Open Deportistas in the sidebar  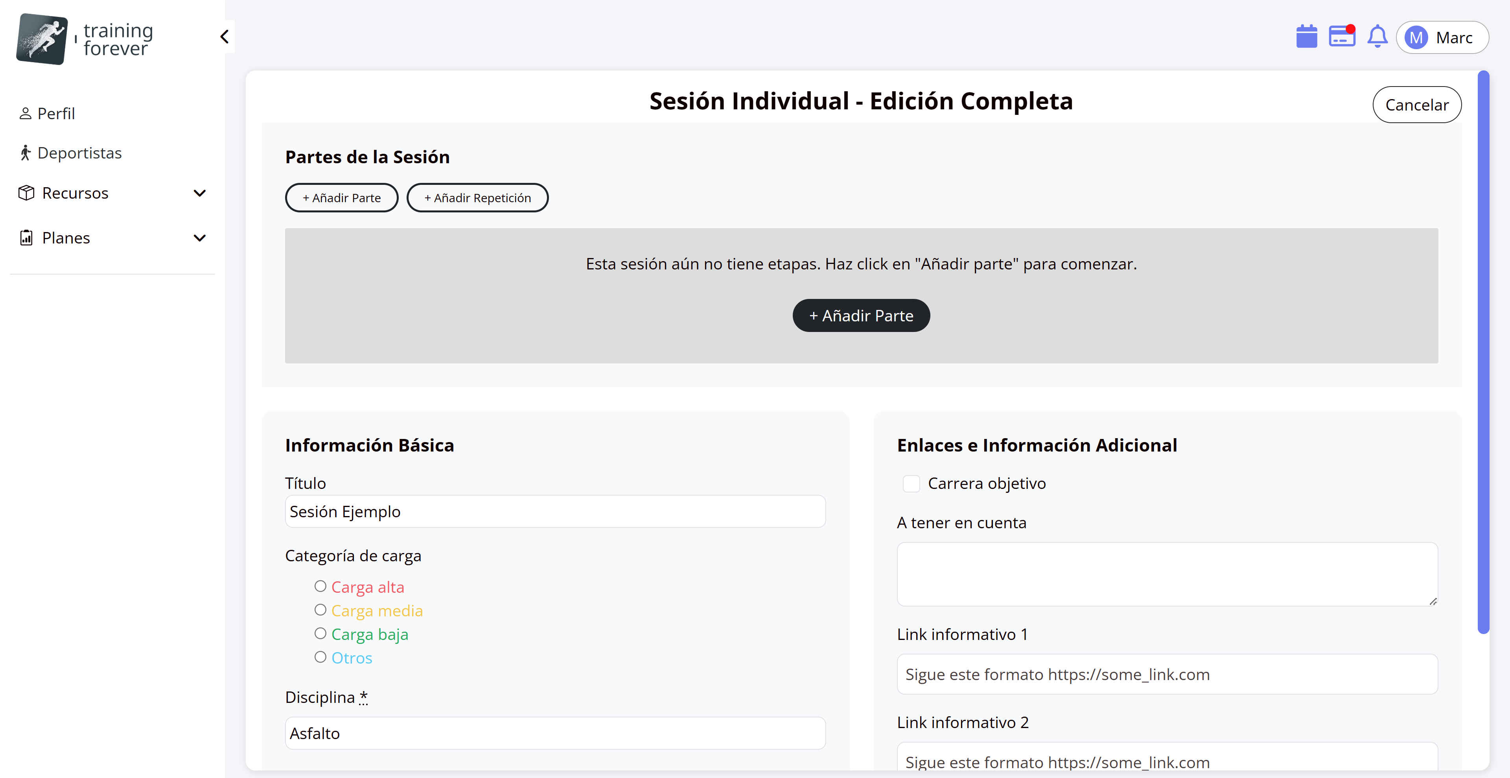click(x=79, y=153)
